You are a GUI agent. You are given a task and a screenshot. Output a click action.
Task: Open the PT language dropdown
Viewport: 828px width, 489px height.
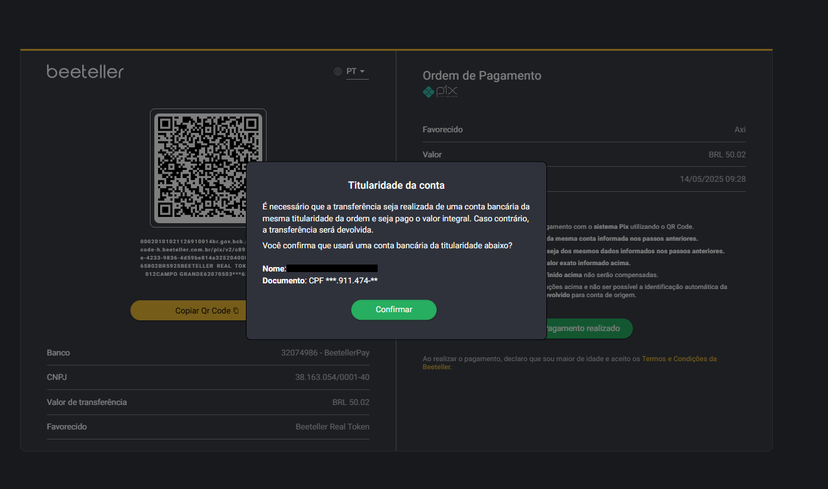point(353,71)
